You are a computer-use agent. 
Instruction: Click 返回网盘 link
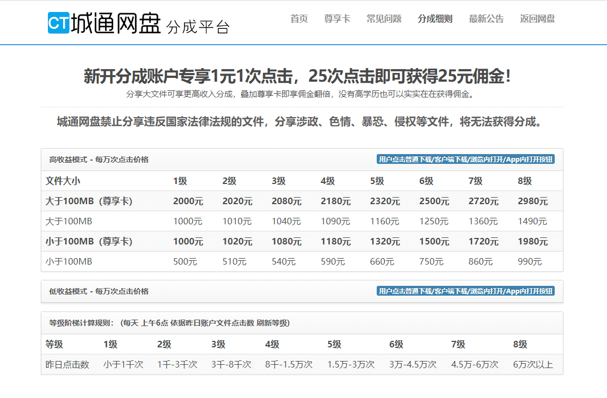click(537, 19)
